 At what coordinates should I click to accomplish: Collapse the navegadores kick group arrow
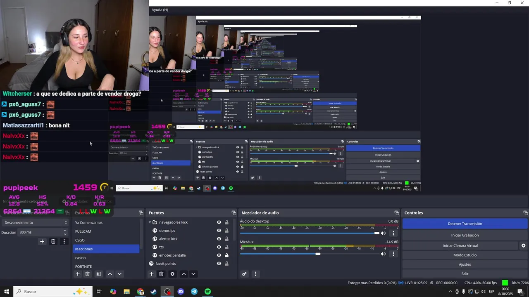pos(150,222)
